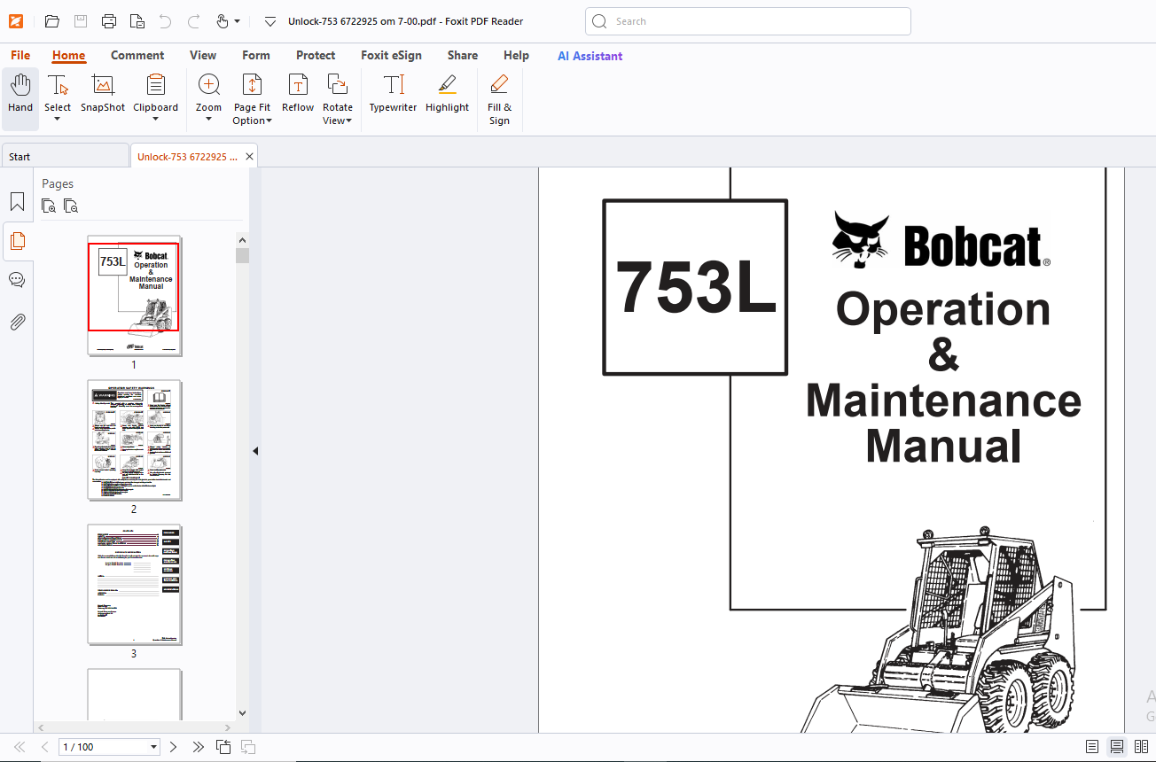Open the Attachments paperclip panel
This screenshot has width=1156, height=762.
click(x=17, y=322)
